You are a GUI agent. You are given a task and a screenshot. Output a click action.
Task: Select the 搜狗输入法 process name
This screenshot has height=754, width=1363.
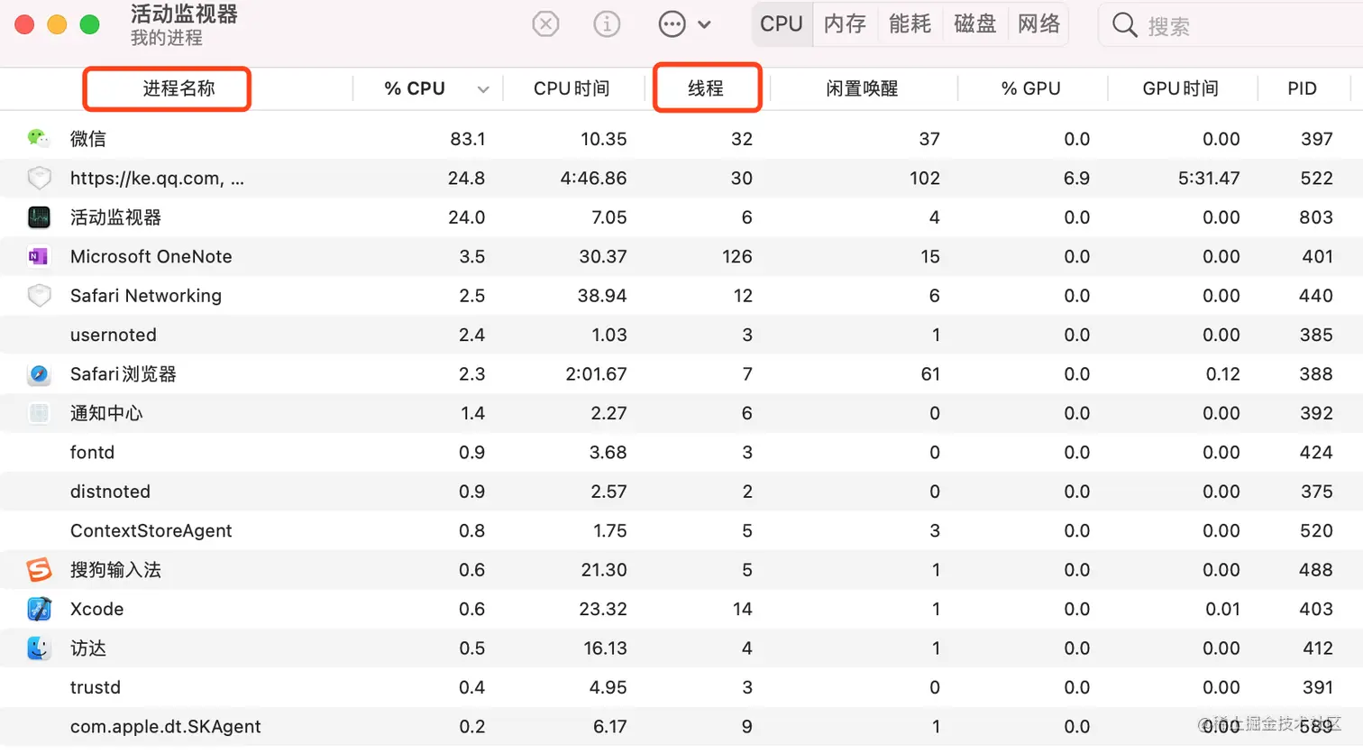click(x=115, y=570)
